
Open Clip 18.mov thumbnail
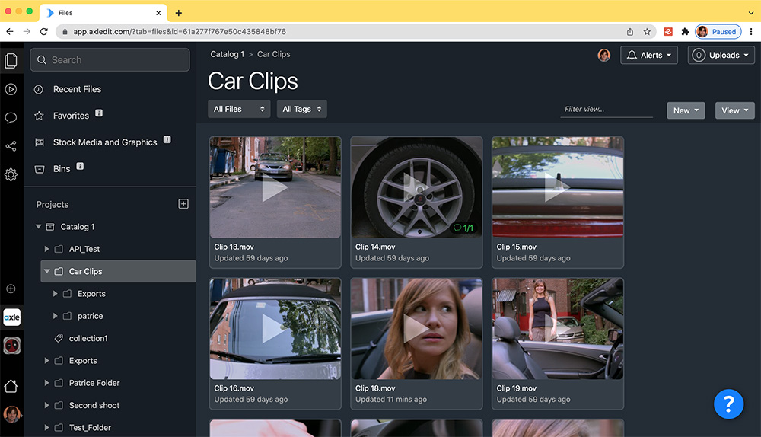[416, 329]
